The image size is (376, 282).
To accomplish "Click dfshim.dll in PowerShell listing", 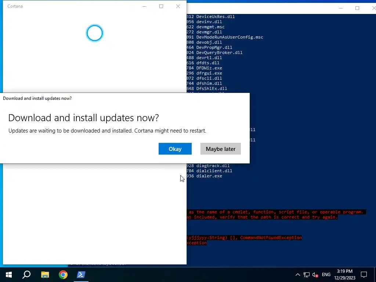I will 209,83.
